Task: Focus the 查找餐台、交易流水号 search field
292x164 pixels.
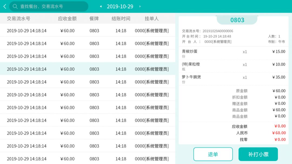Action: [51, 6]
